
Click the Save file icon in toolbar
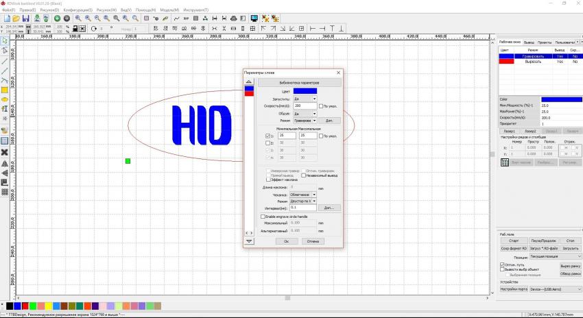point(25,18)
